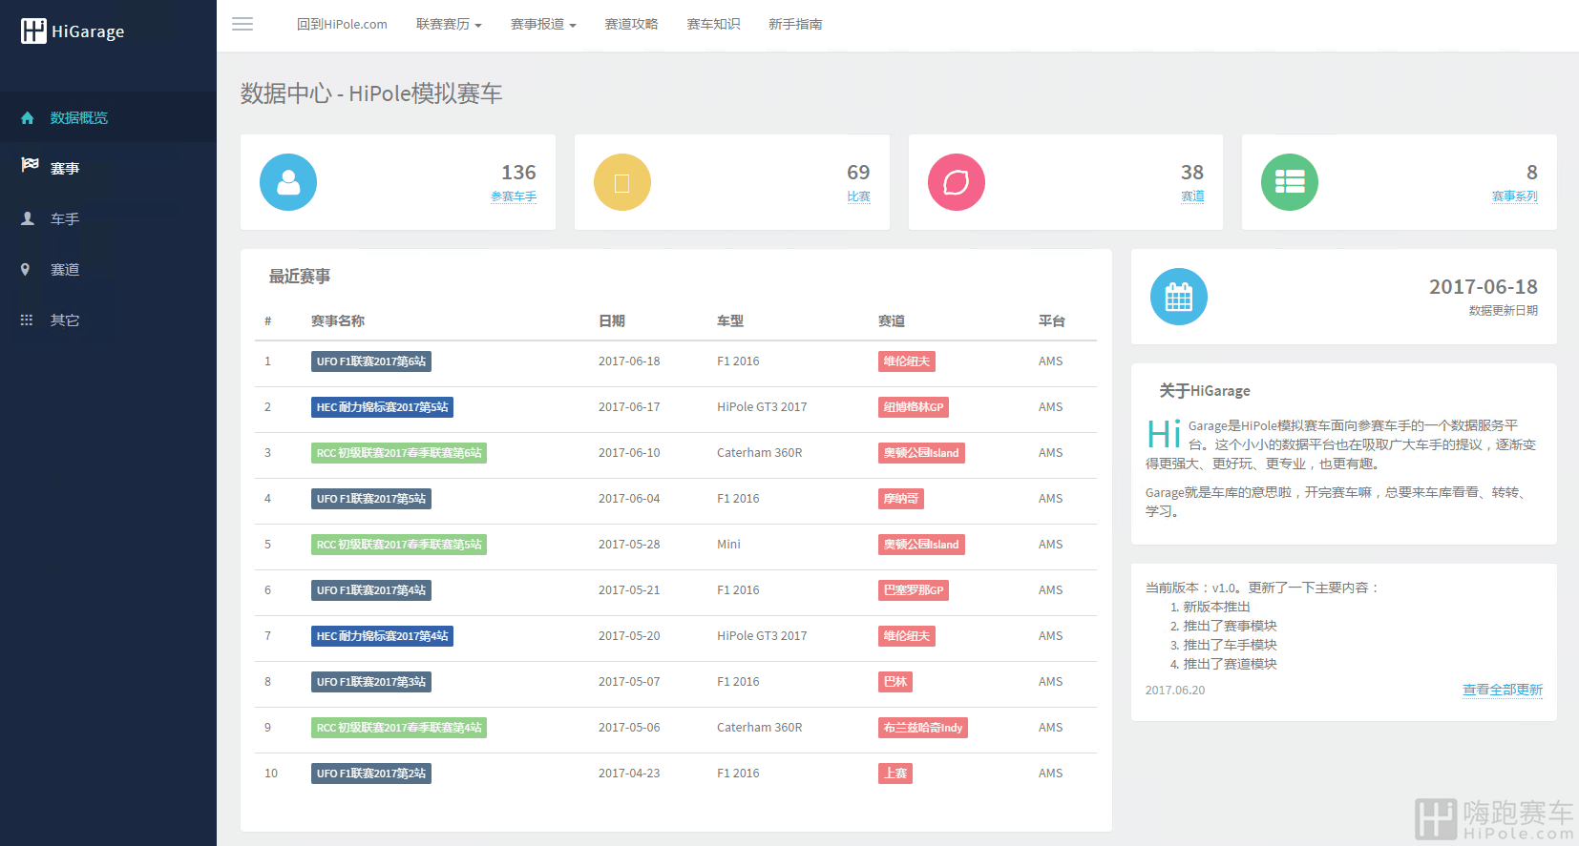The image size is (1579, 846).
Task: Click the 纽博格林GP track tag
Action: [x=914, y=407]
